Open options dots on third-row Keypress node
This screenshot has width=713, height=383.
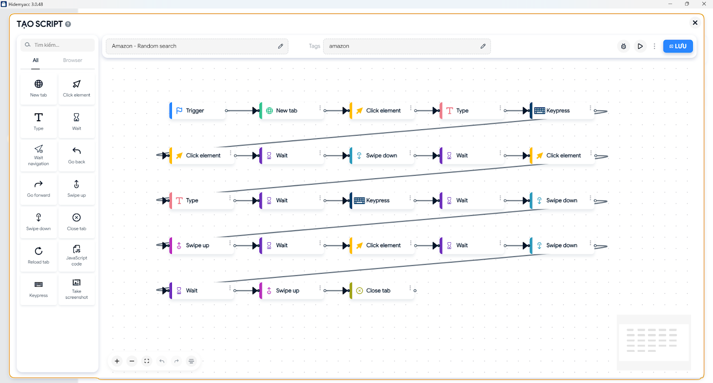click(x=410, y=198)
